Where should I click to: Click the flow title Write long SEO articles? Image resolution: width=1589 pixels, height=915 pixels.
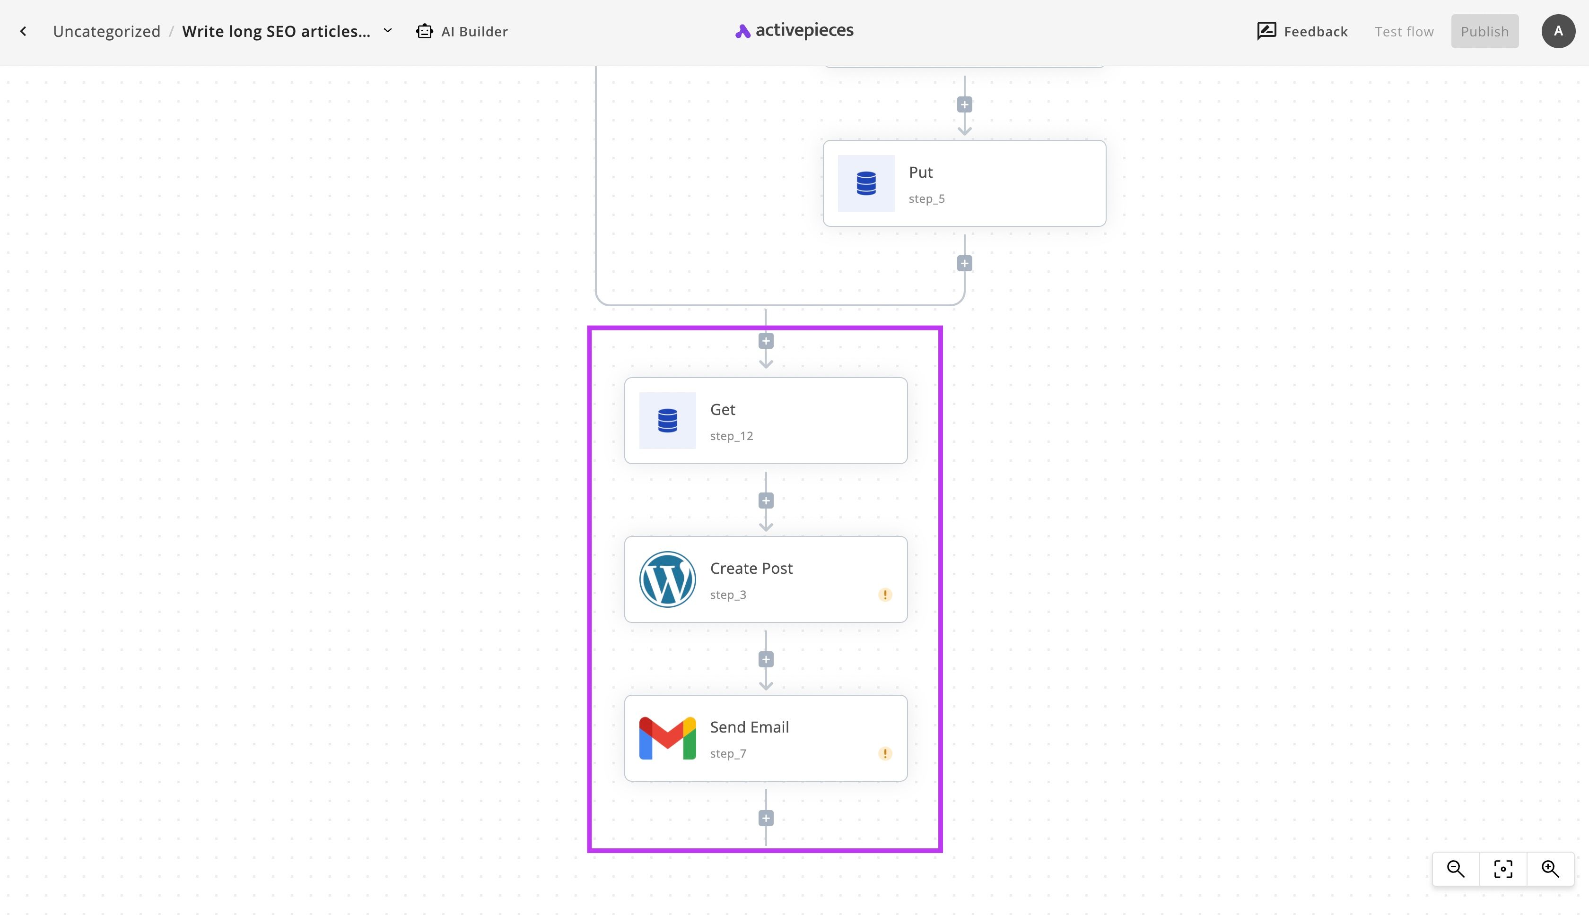(276, 31)
